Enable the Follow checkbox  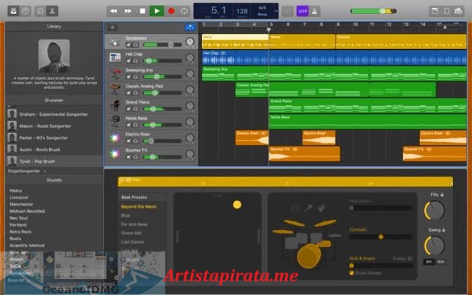point(409,259)
